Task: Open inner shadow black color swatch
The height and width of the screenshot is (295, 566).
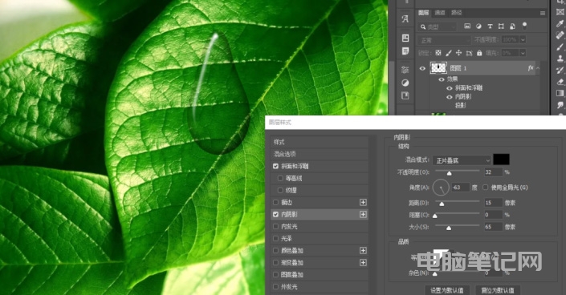Action: [x=502, y=160]
